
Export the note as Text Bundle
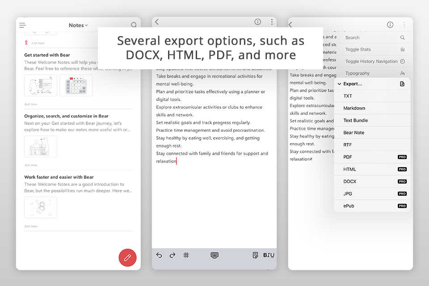pyautogui.click(x=372, y=120)
